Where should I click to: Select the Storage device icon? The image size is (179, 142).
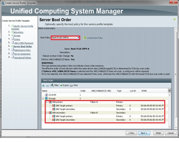[46, 98]
